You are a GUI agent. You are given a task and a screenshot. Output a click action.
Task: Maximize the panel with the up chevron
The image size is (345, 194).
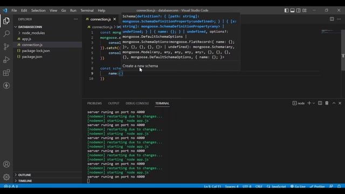(x=334, y=103)
